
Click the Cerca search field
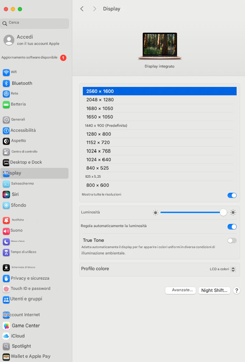35,23
